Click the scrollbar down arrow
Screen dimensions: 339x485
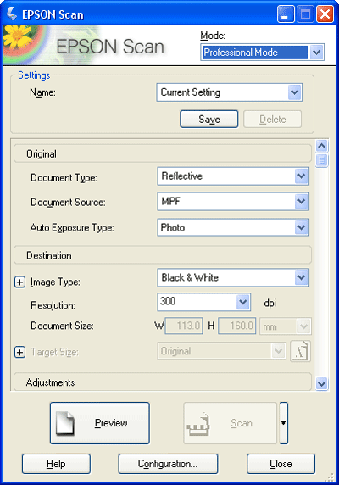pos(322,384)
